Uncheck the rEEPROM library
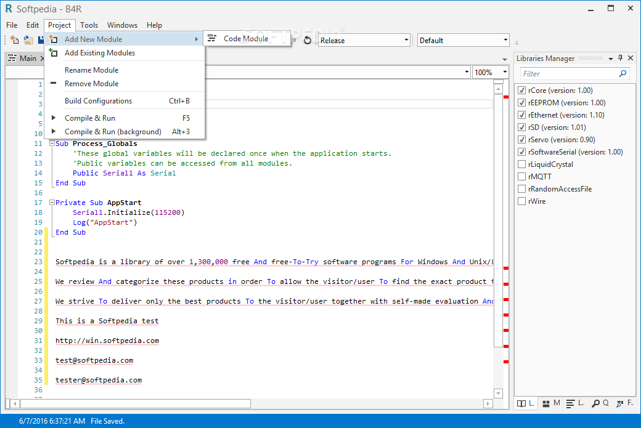The image size is (641, 428). (x=521, y=102)
